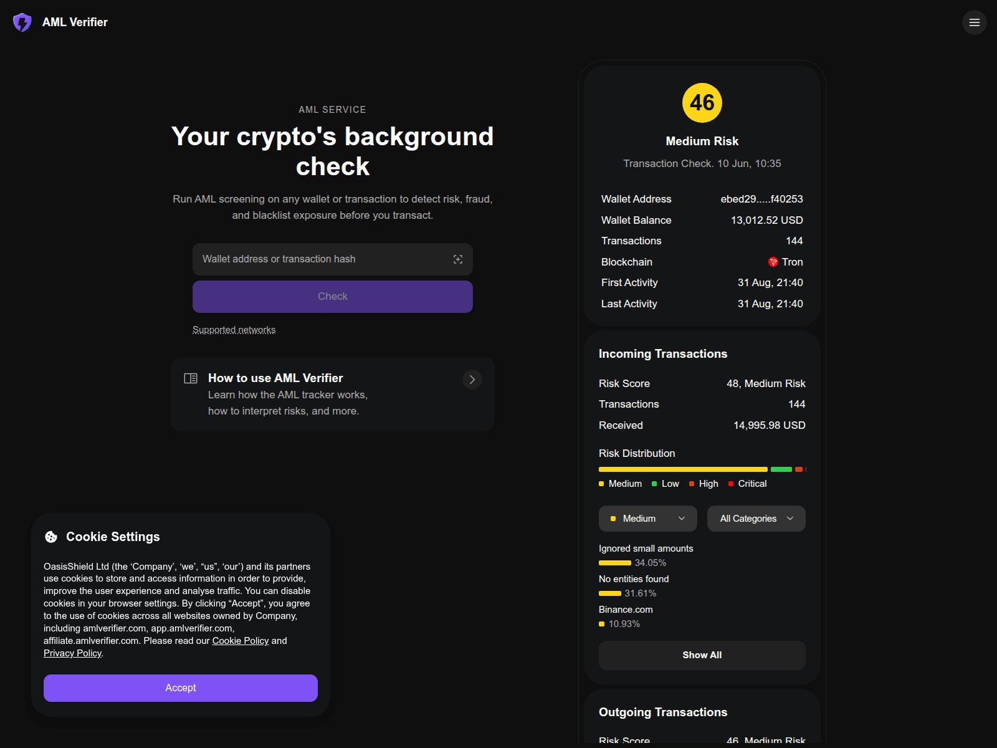Open the Outgoing Transactions section
This screenshot has height=748, width=997.
663,712
